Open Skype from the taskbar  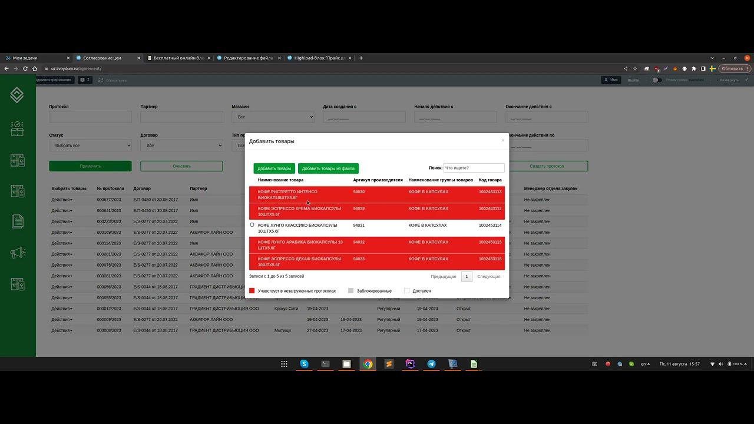click(304, 364)
